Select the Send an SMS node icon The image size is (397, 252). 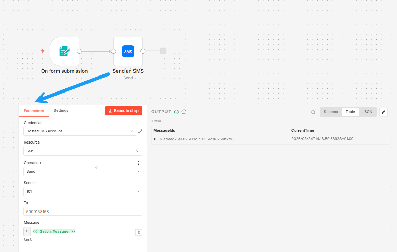pos(128,51)
